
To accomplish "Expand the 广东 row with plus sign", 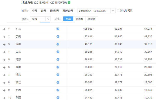I will (x=4, y=29).
